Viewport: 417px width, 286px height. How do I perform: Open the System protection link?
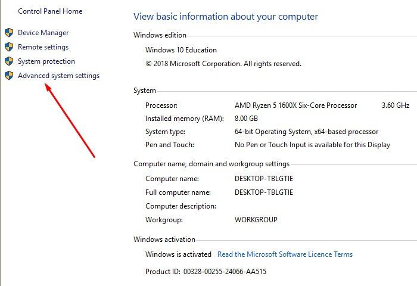[x=46, y=61]
